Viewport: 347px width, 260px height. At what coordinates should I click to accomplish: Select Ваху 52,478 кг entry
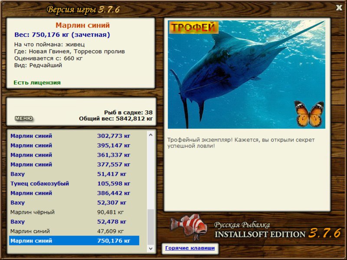click(74, 222)
